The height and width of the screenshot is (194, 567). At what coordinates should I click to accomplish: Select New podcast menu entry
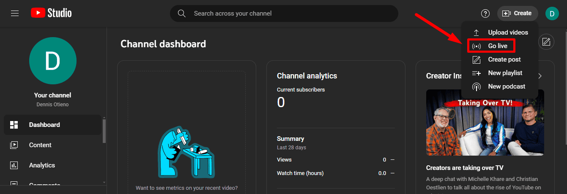(506, 86)
